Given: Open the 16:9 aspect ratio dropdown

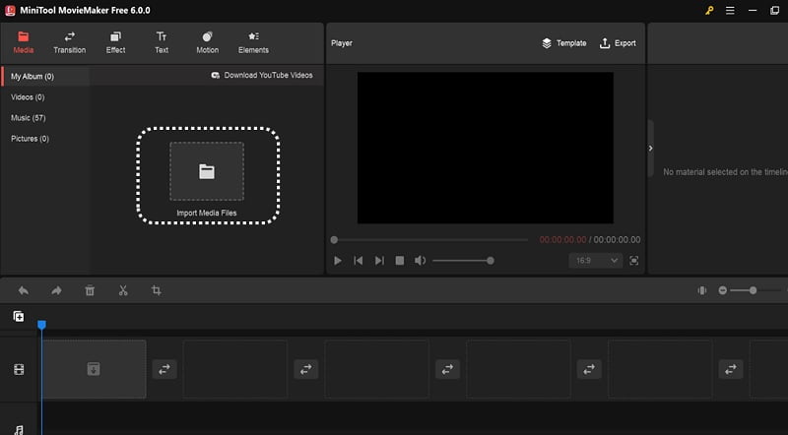Looking at the screenshot, I should click(595, 261).
